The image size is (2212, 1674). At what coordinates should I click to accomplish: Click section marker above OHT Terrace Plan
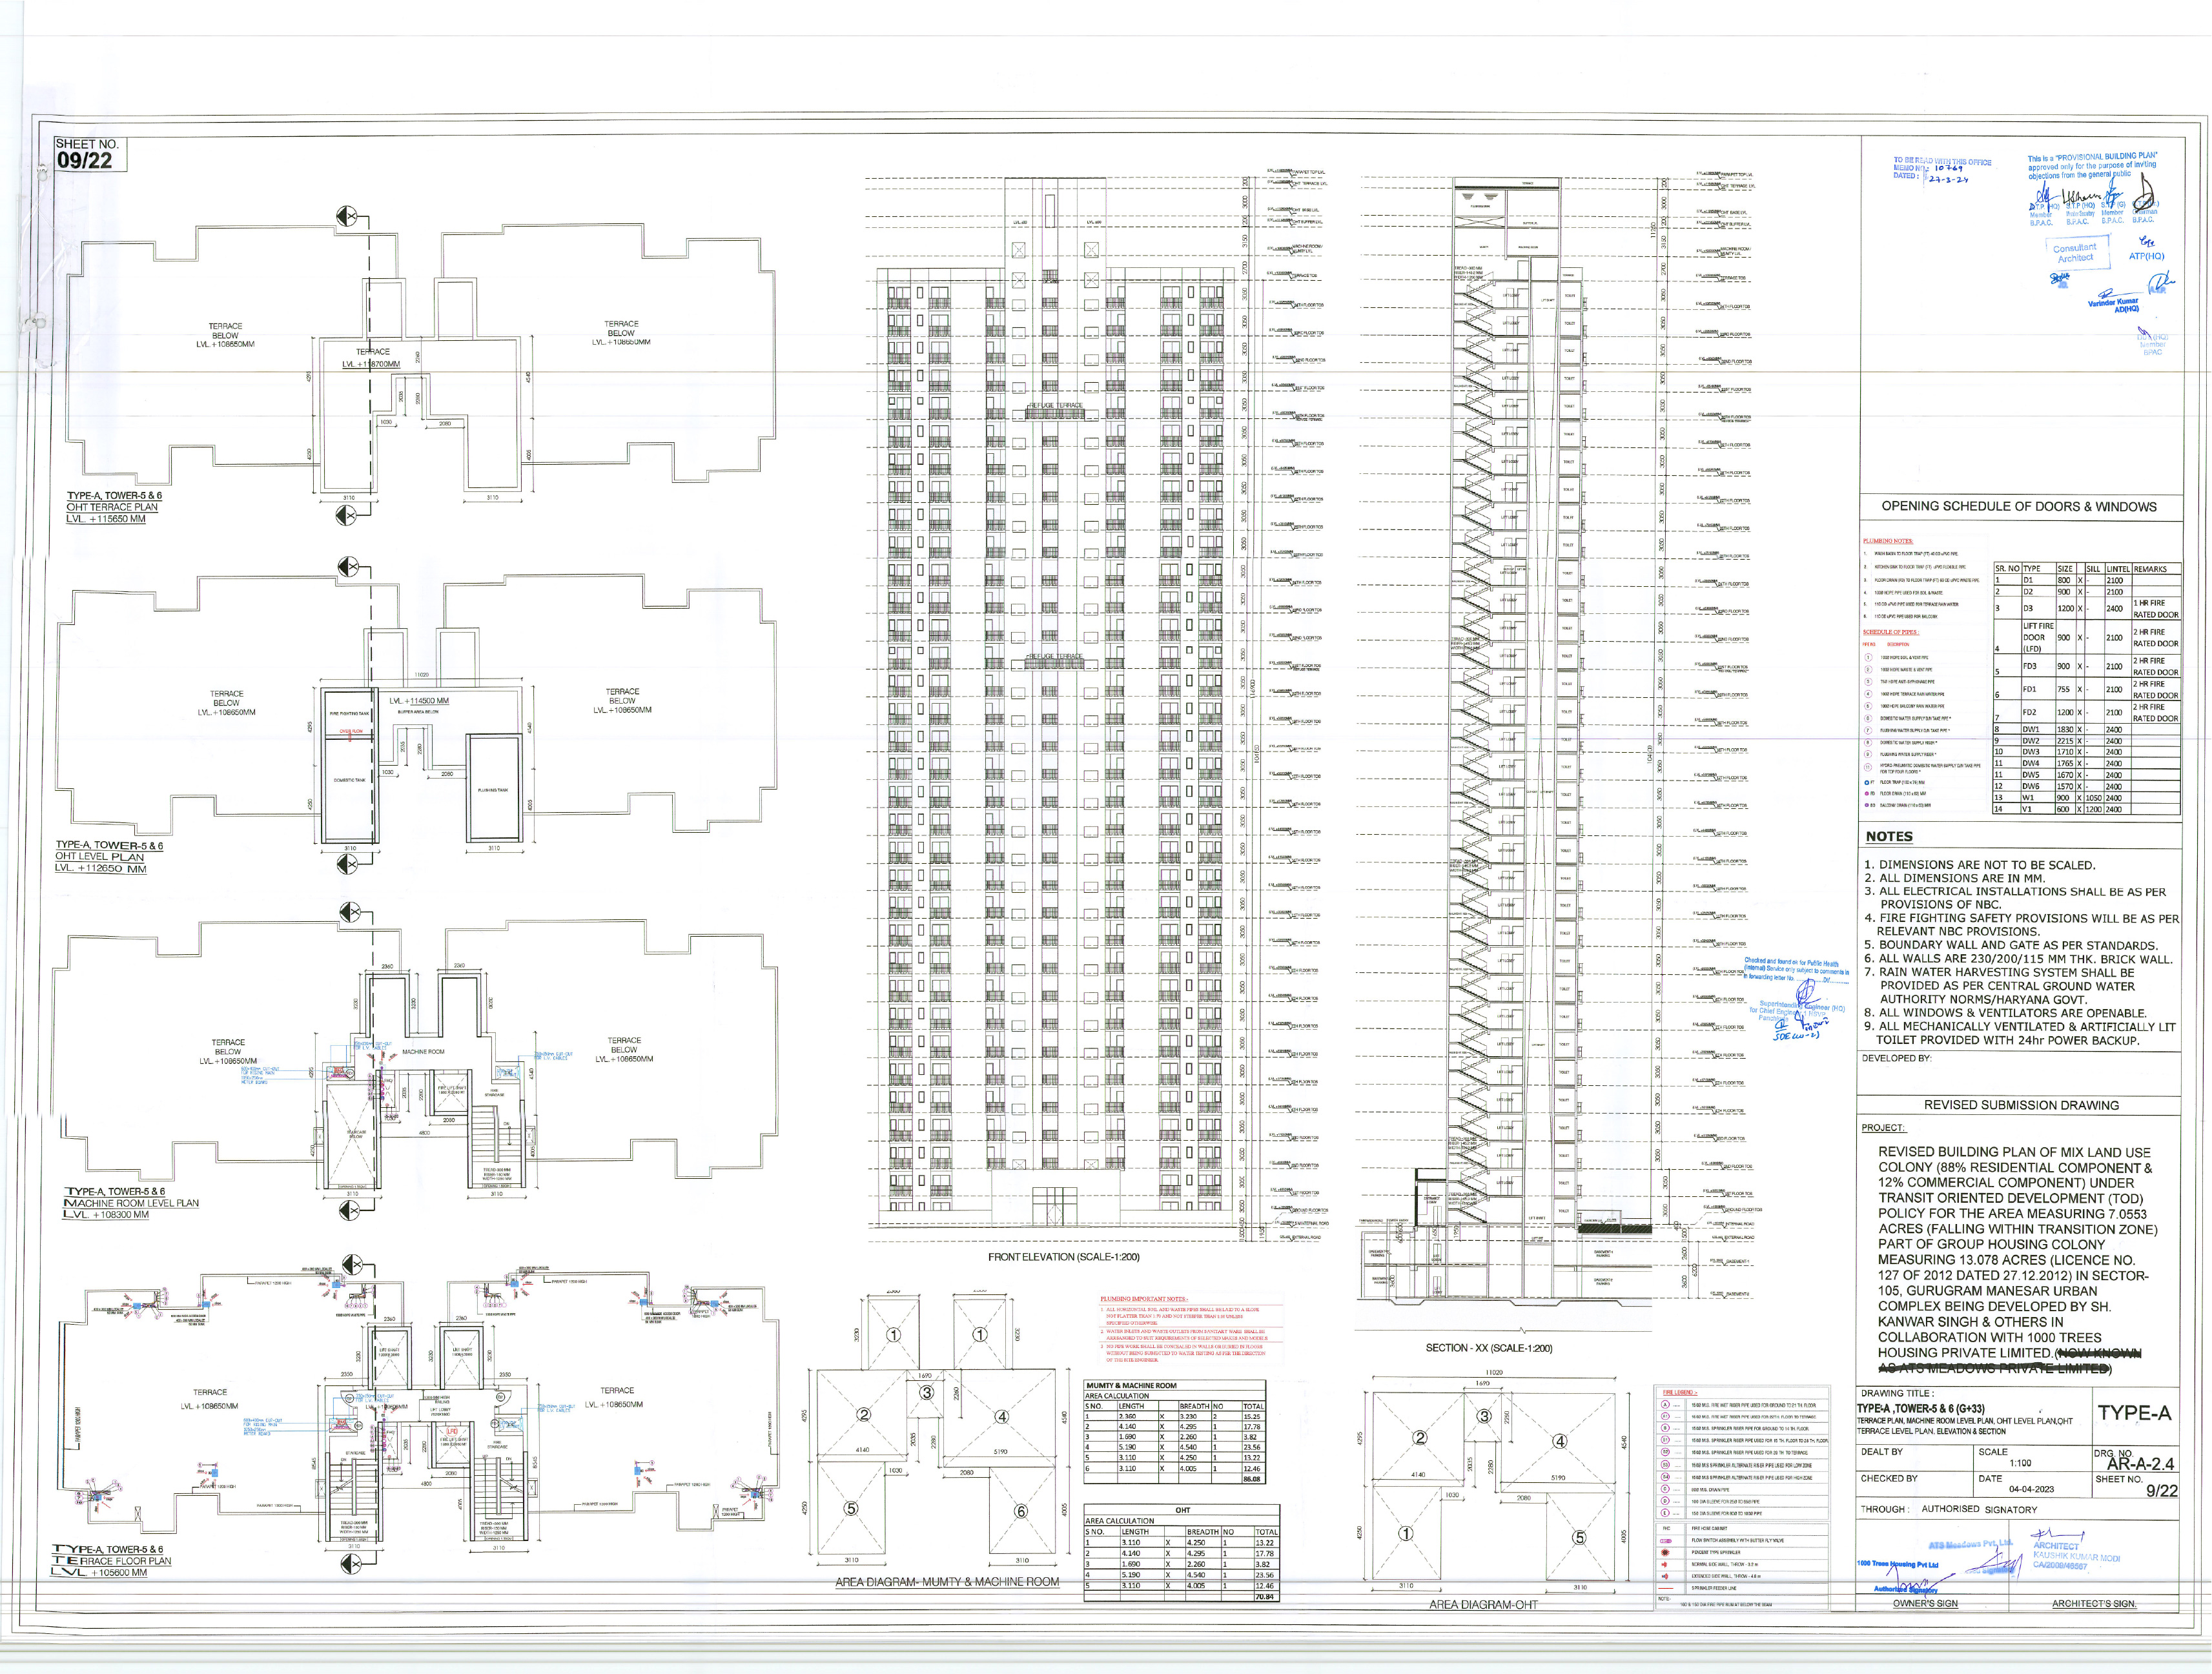coord(346,217)
